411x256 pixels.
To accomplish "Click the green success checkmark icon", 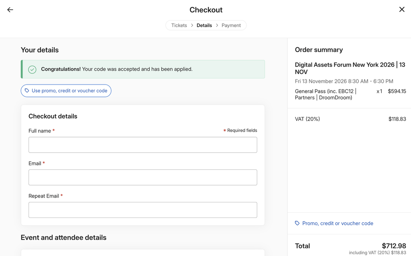I will point(32,69).
